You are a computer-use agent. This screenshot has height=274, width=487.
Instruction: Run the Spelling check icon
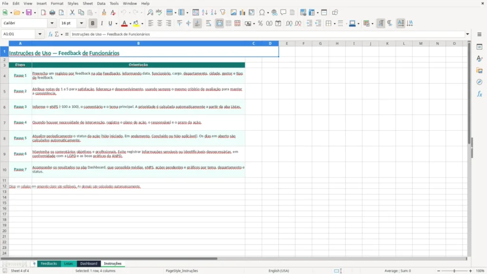159,12
